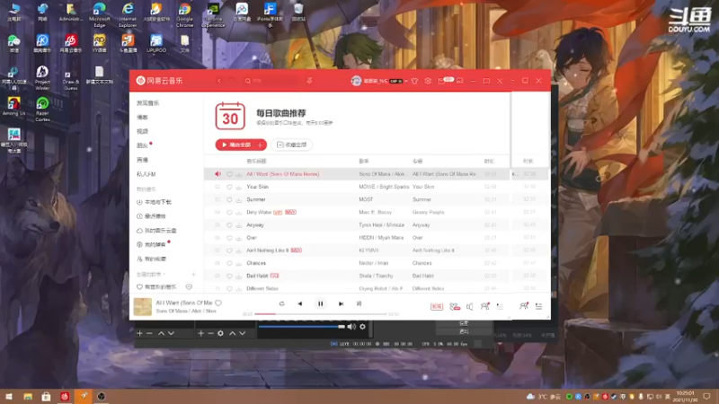Open MV badge on Ain't Nothing Like It

click(x=297, y=250)
